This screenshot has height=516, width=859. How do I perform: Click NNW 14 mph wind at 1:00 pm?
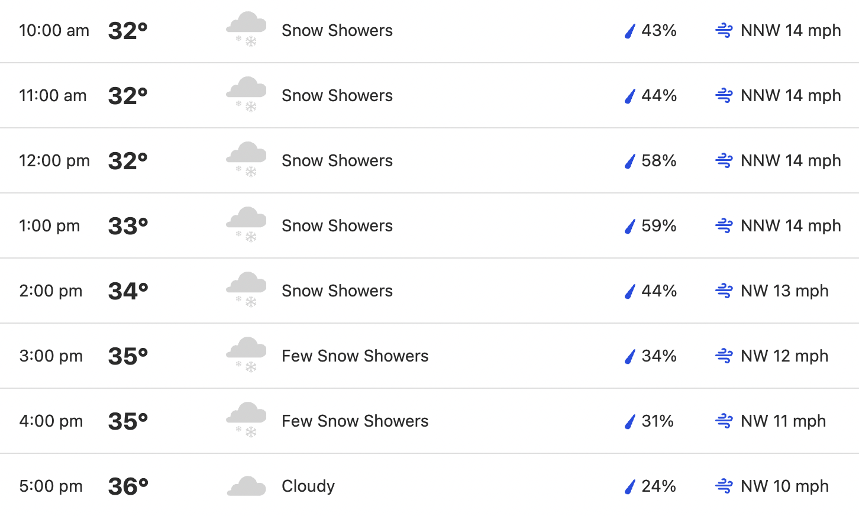coord(791,225)
